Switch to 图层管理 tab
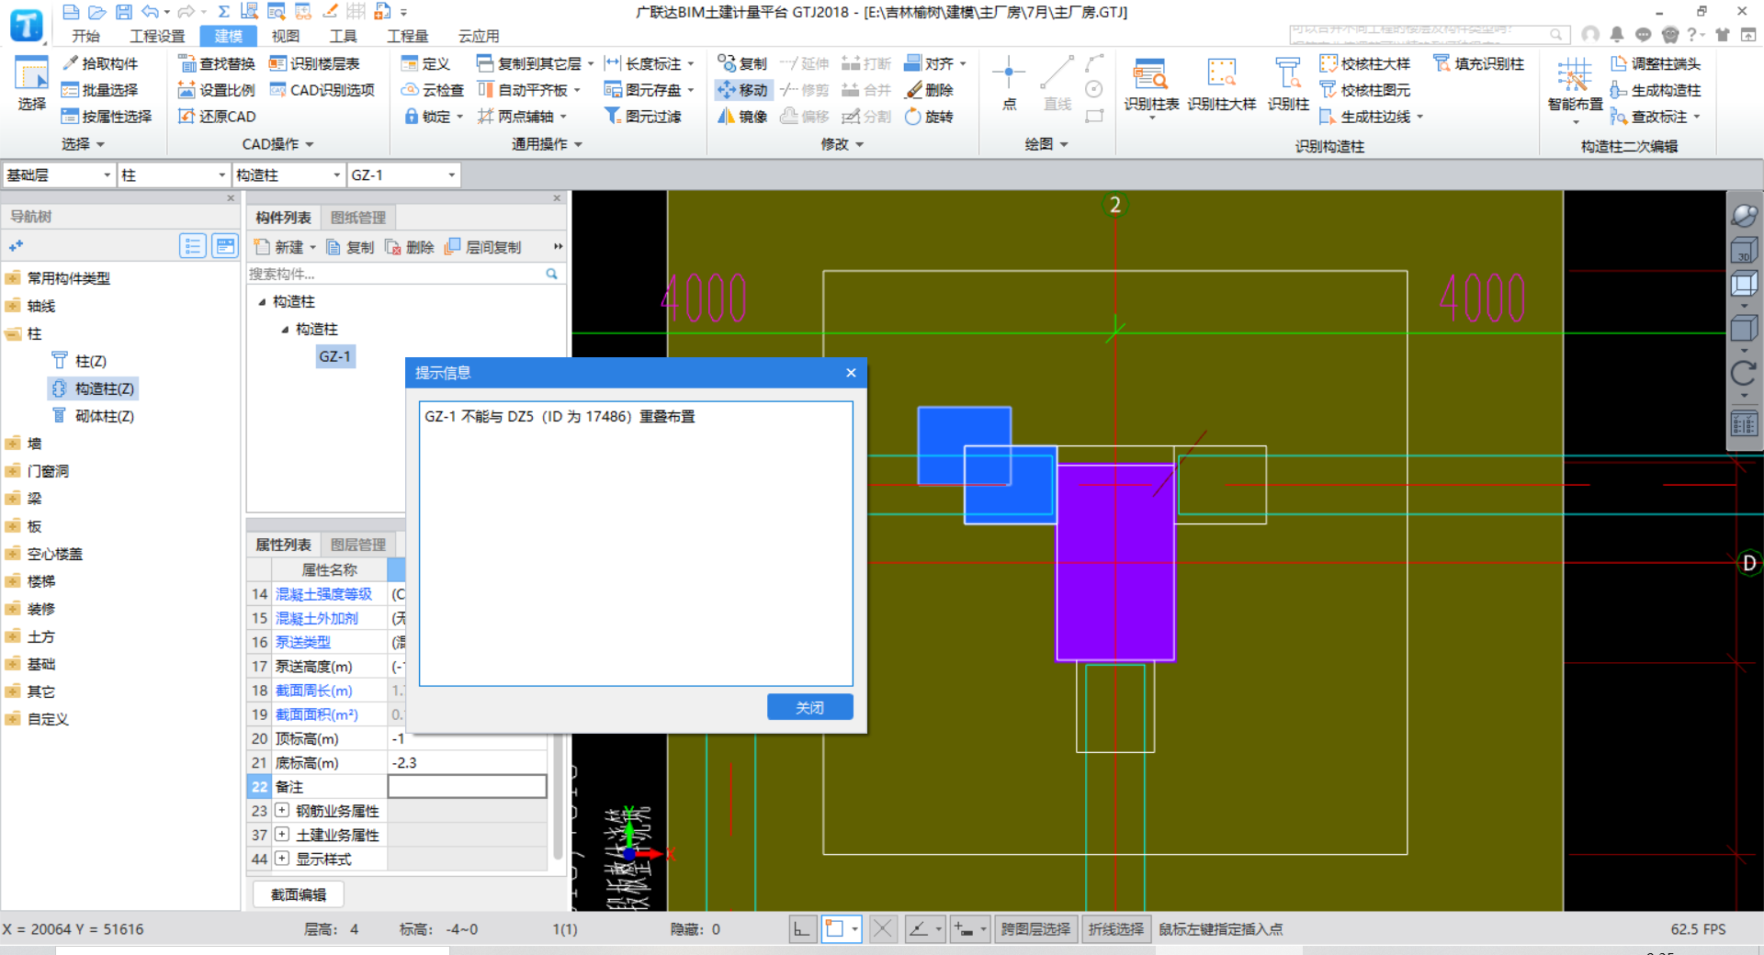The image size is (1764, 955). tap(358, 545)
